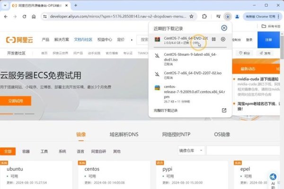This screenshot has width=284, height=189.
Task: Bookmark this page with the star
Action: click(x=191, y=17)
